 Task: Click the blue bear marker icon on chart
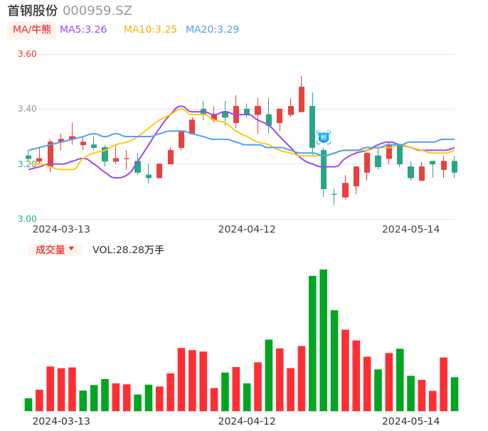coord(324,137)
